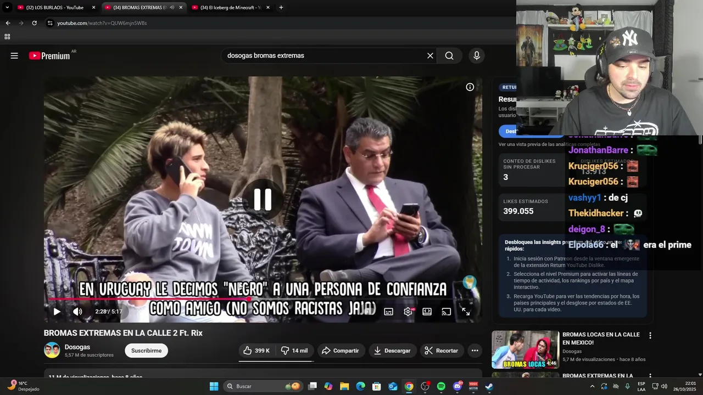
Task: Like the video 399 K
Action: (x=256, y=351)
